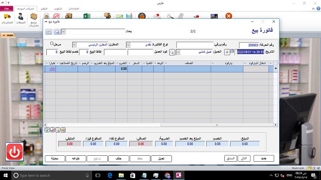Click the grid scrollbar right arrow
This screenshot has height=180, width=321.
click(x=276, y=125)
